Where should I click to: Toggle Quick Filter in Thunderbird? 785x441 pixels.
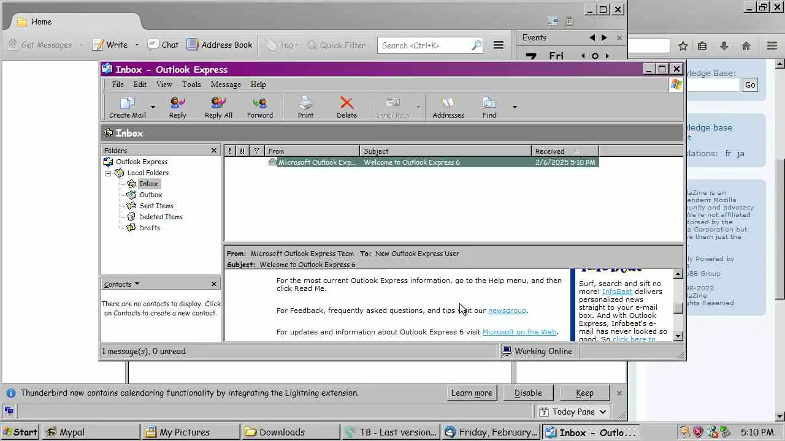tap(336, 45)
